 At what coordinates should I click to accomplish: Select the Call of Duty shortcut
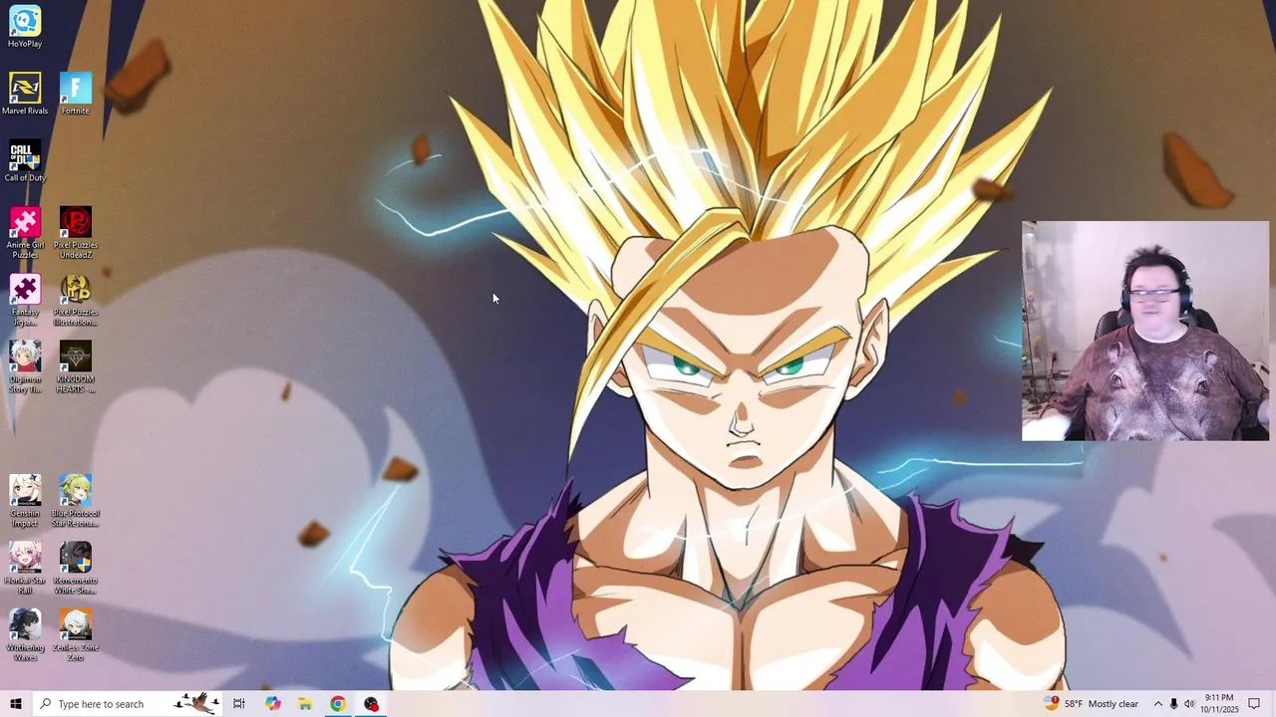(25, 161)
